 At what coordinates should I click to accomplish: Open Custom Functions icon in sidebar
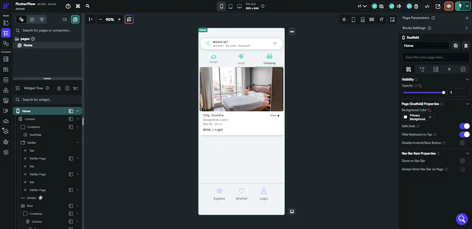pos(6,111)
